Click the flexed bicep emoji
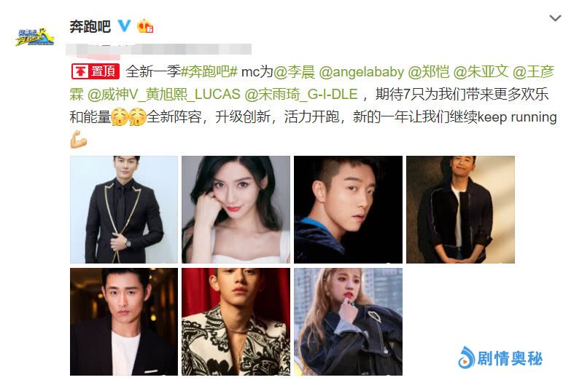 pos(79,140)
